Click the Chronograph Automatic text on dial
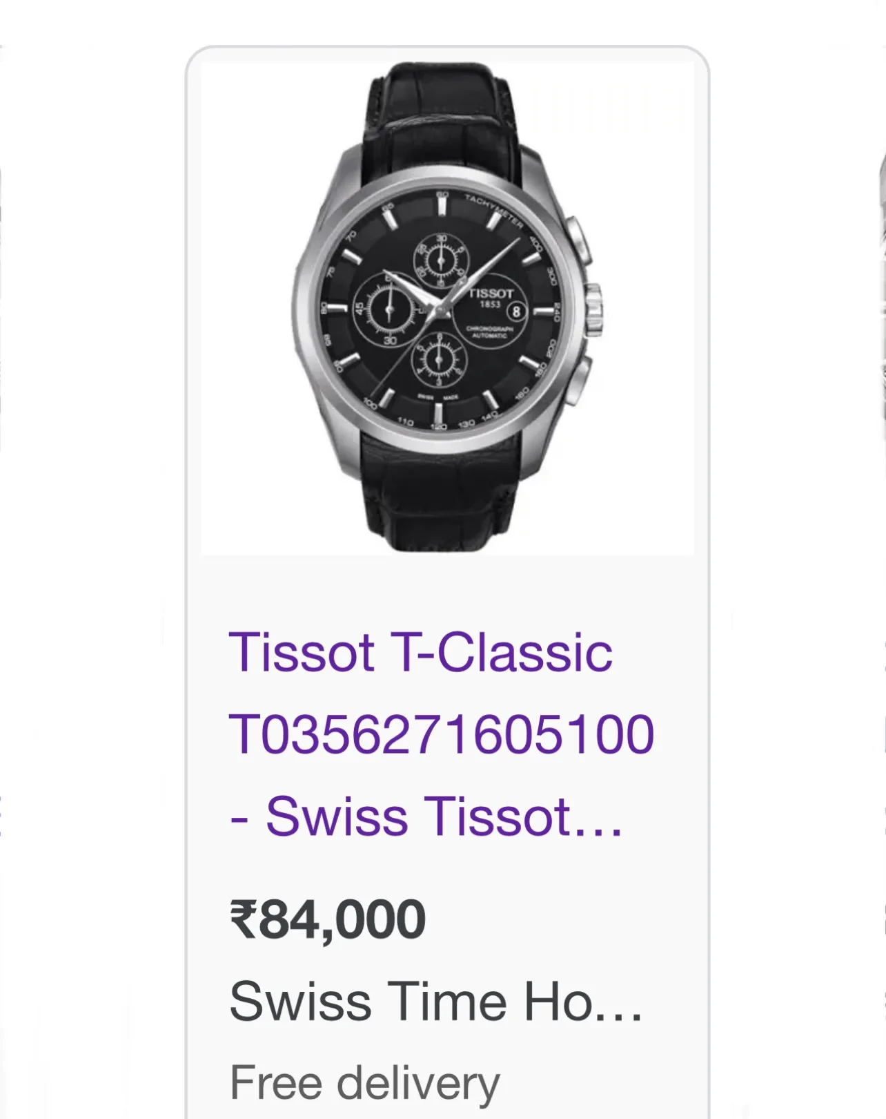The height and width of the screenshot is (1119, 886). tap(490, 332)
